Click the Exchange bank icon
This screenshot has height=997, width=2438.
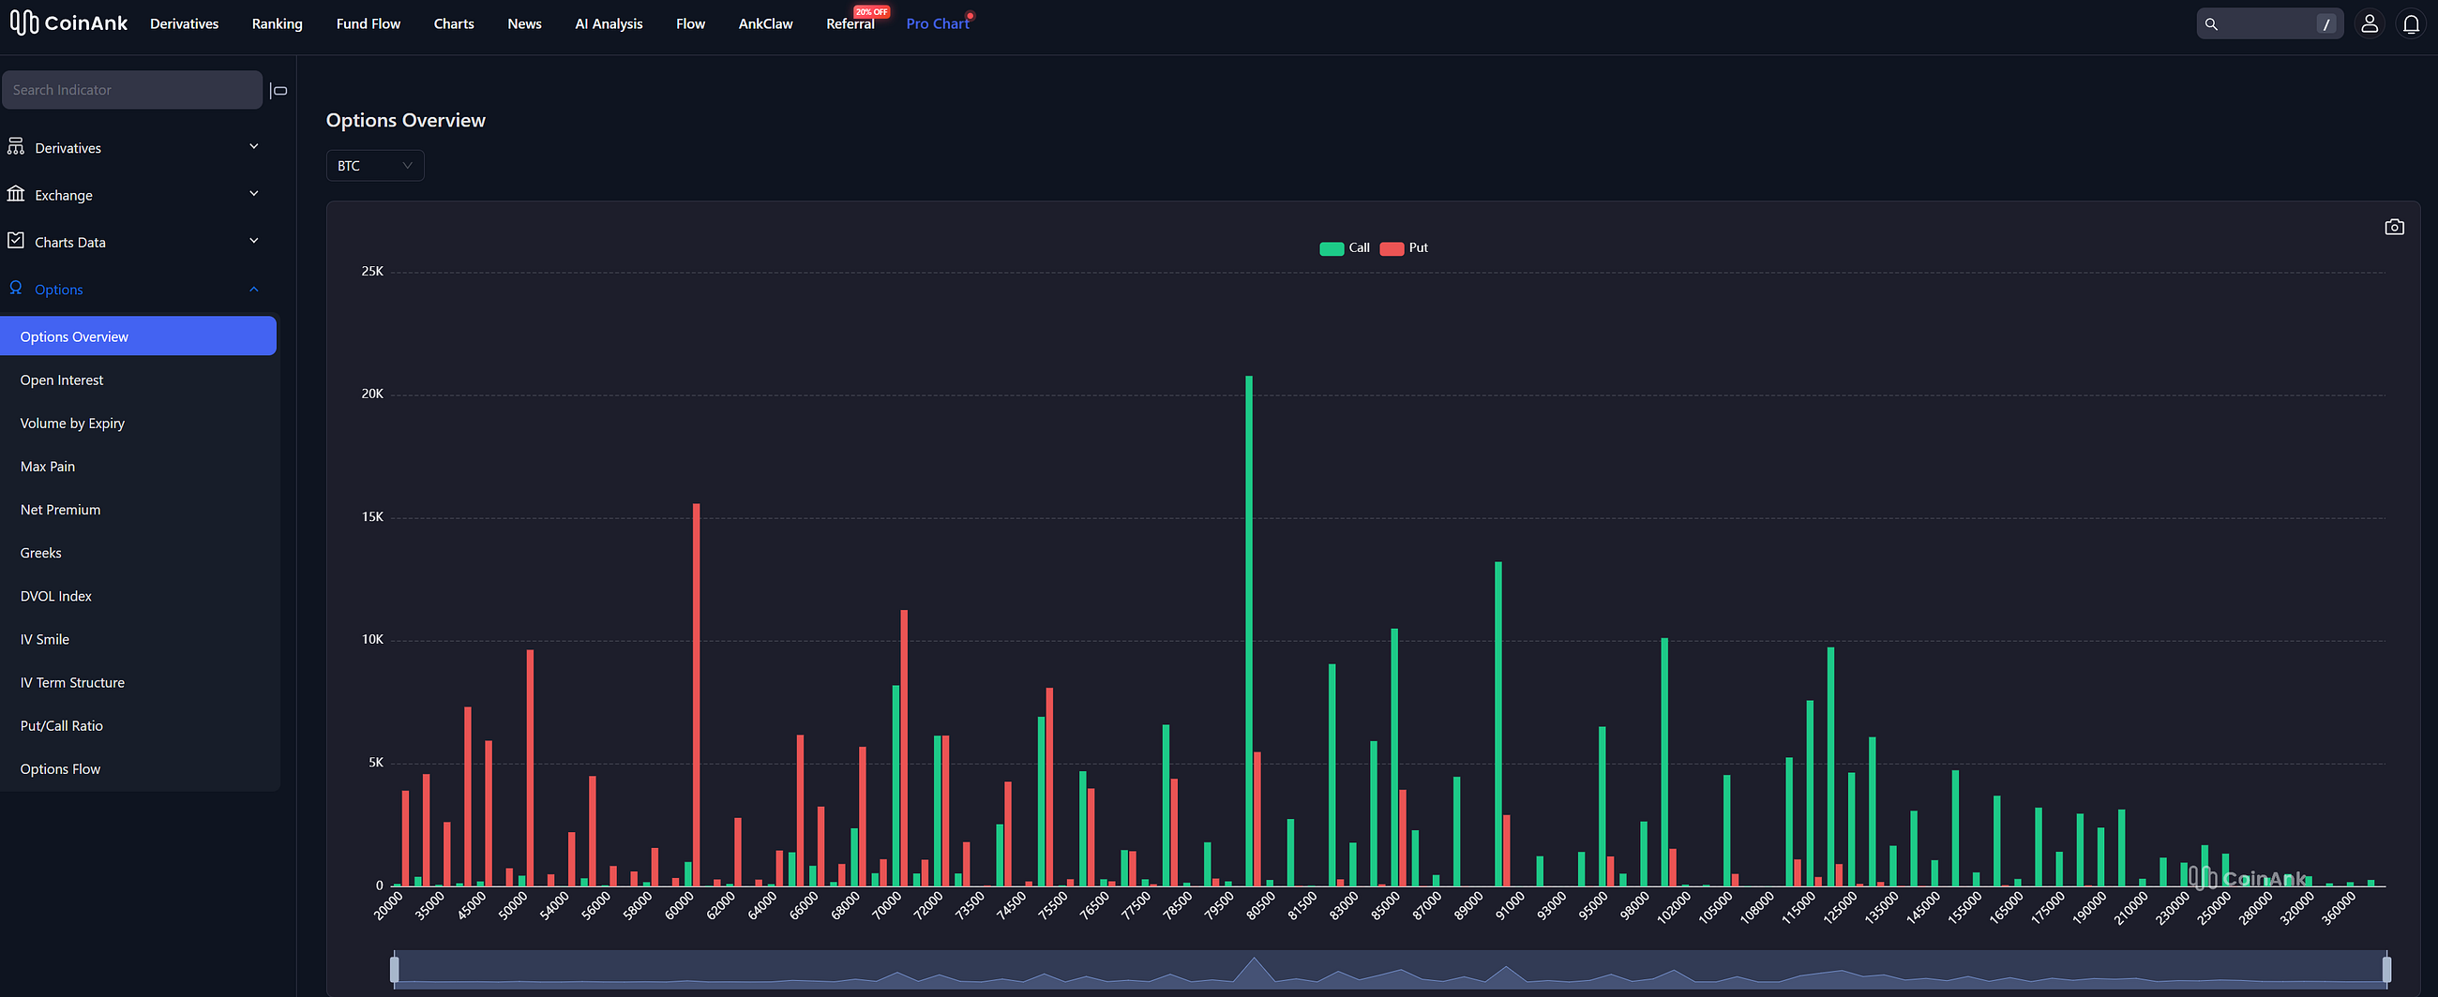pos(16,194)
